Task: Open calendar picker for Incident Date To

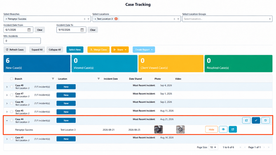Action: point(82,30)
